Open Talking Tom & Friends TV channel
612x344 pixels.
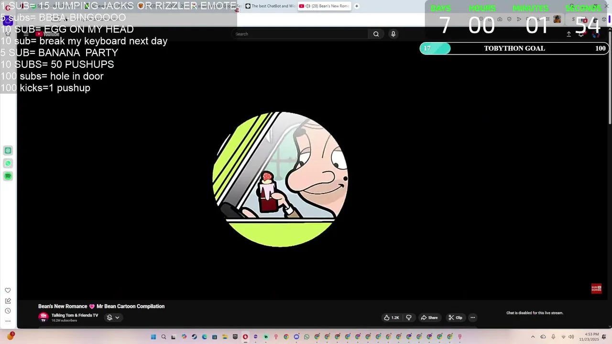click(x=75, y=315)
